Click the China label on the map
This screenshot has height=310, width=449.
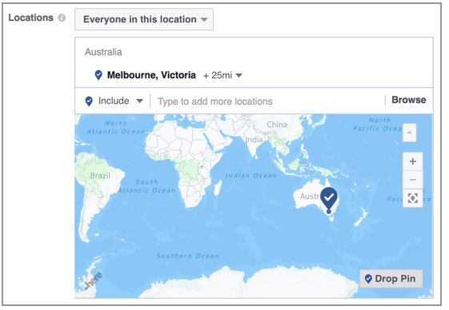(277, 125)
